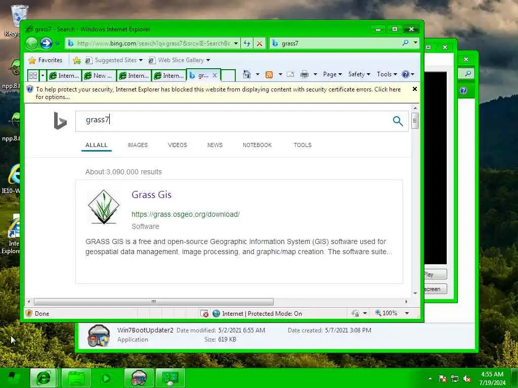Click Internet Explorer taskbar icon
Image resolution: width=518 pixels, height=388 pixels.
pyautogui.click(x=44, y=378)
